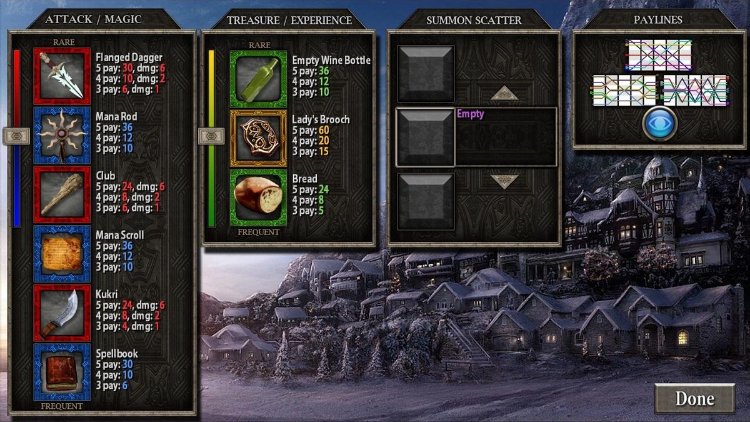Select the top empty summon slot
The image size is (750, 422).
tap(426, 74)
